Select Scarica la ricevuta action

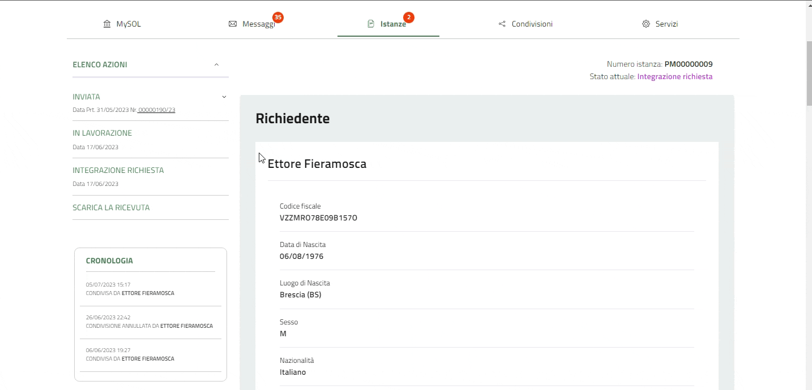pyautogui.click(x=111, y=207)
